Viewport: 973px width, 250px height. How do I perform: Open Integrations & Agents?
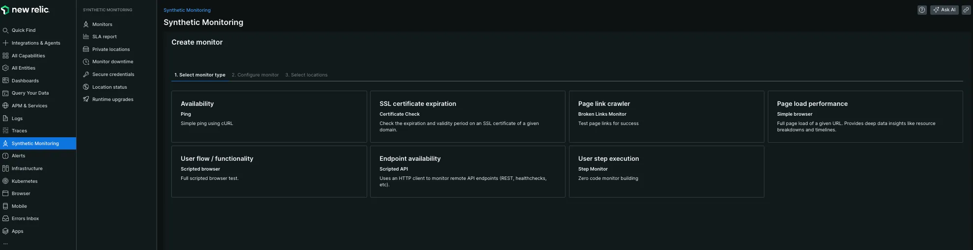(x=35, y=43)
